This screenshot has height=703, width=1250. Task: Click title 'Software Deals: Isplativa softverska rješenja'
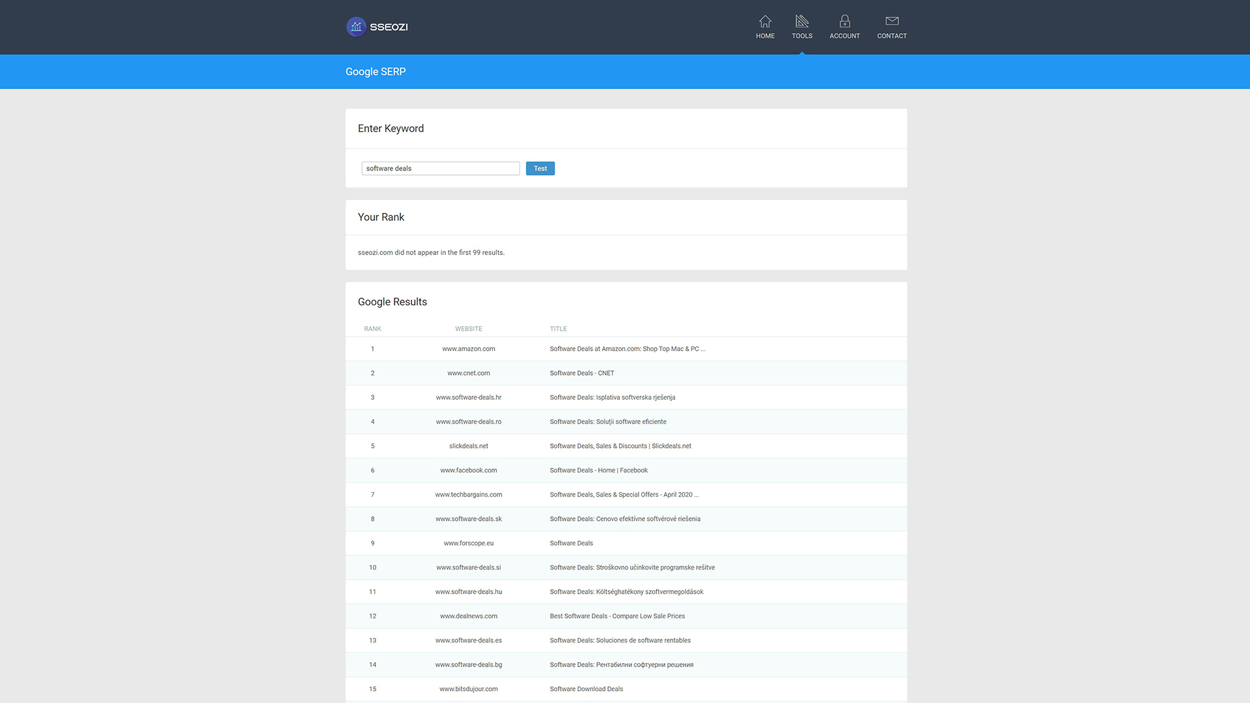point(613,397)
